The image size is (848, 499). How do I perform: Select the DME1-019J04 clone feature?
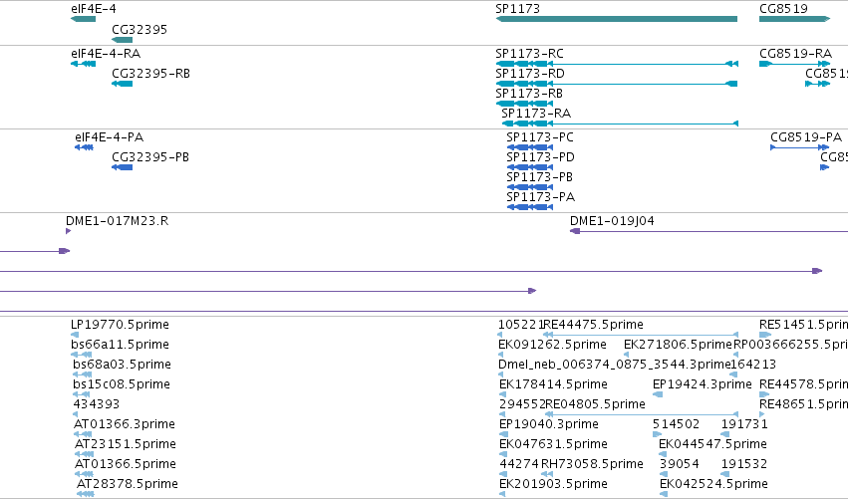coord(708,231)
